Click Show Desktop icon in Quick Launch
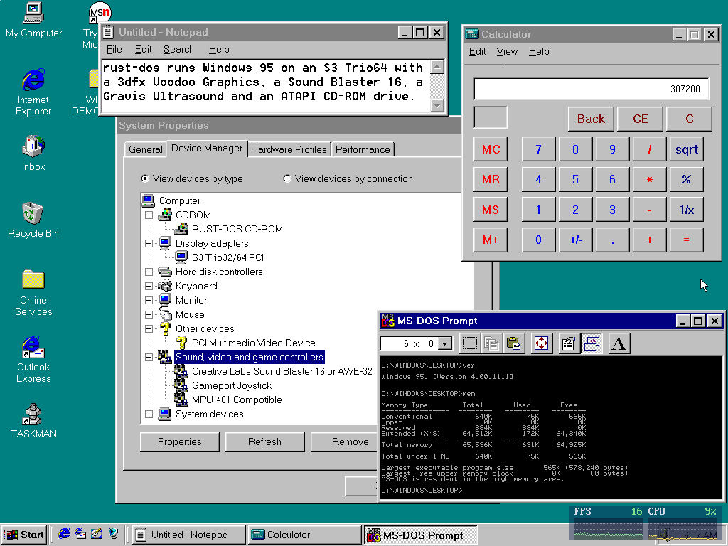Image resolution: width=728 pixels, height=546 pixels. click(x=97, y=534)
